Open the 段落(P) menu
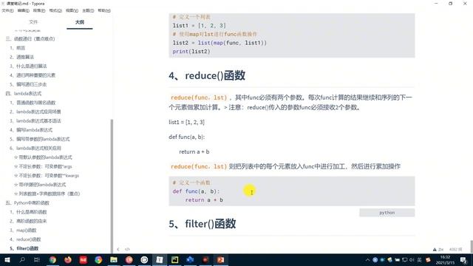 [39, 10]
